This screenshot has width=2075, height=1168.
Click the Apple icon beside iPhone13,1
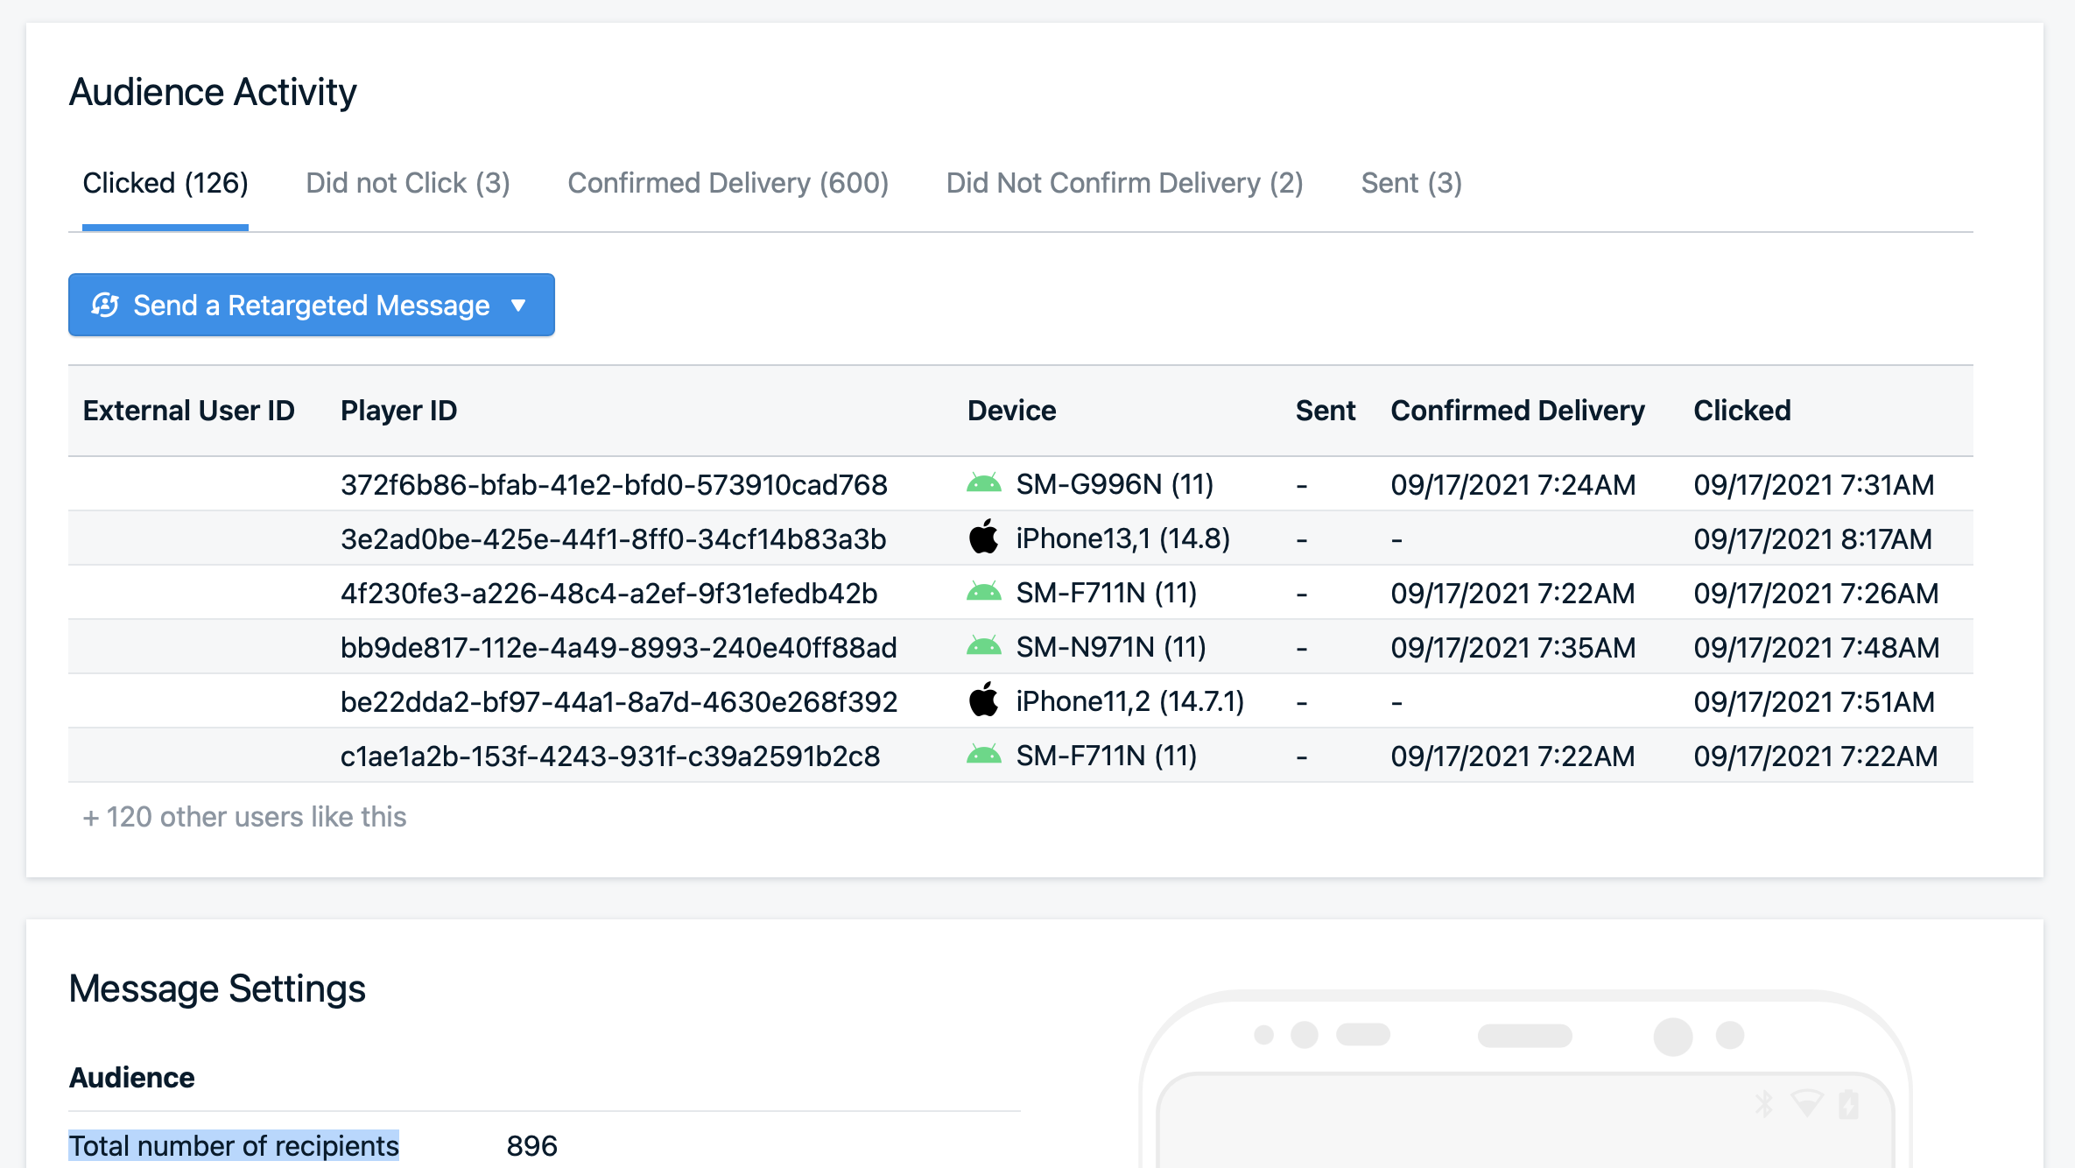985,538
